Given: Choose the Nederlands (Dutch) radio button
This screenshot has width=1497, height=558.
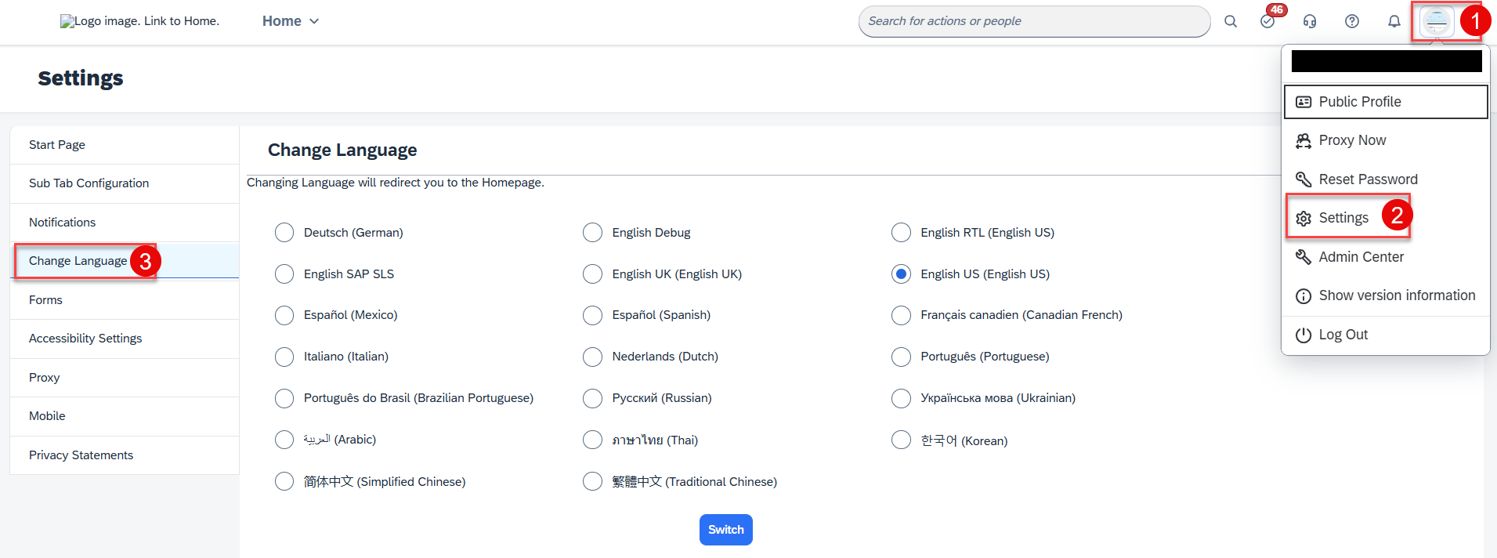Looking at the screenshot, I should pyautogui.click(x=593, y=357).
